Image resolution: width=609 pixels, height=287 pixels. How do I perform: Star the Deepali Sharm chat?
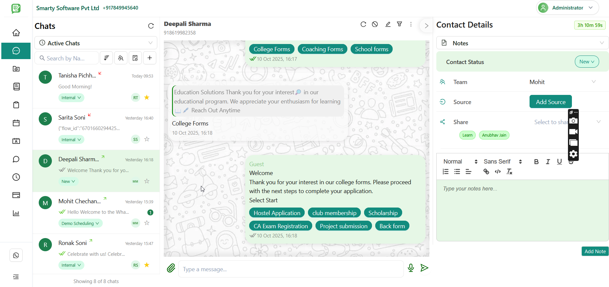[x=147, y=181]
